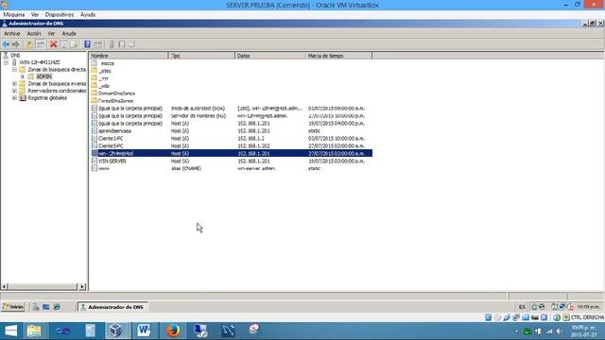
Task: Click the Up one level toolbar icon
Action: click(29, 44)
